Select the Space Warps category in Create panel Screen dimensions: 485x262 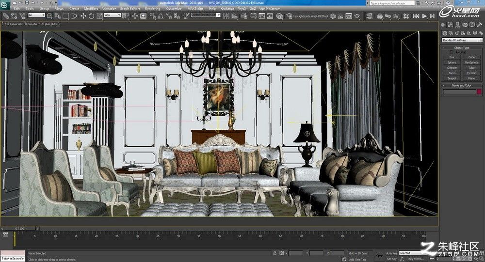click(x=475, y=33)
